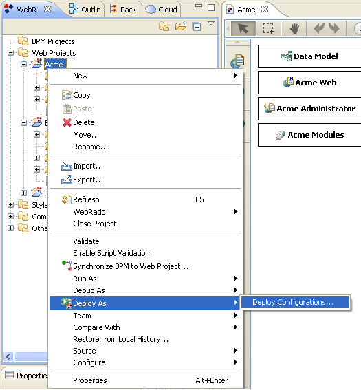Open Properties from context menu

coord(146,380)
